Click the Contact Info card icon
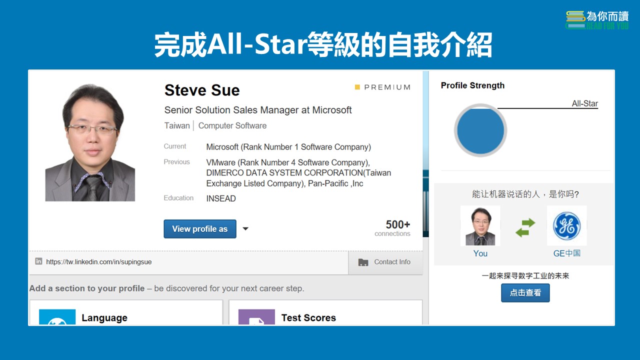This screenshot has width=640, height=360. click(363, 262)
